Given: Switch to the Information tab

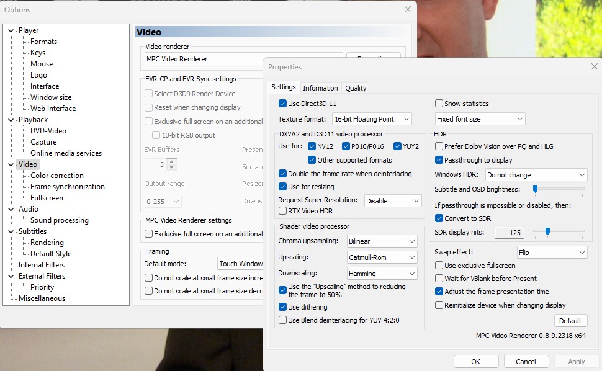Looking at the screenshot, I should [320, 88].
